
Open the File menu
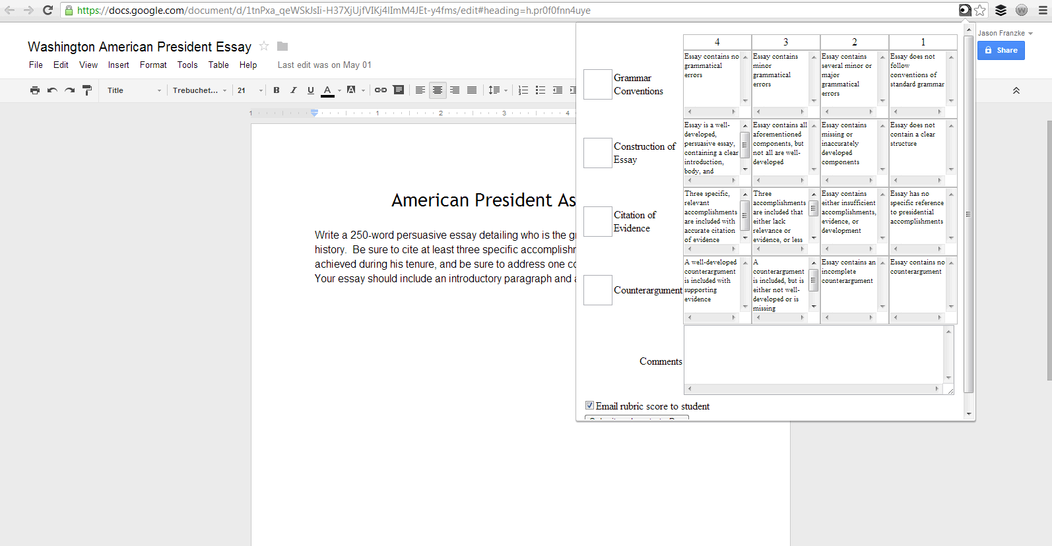coord(36,65)
